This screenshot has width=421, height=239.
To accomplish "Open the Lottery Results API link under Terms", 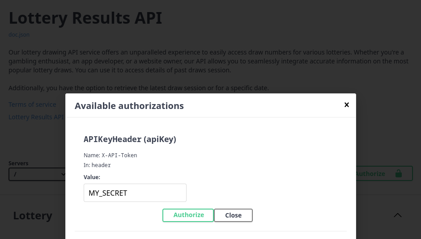I will click(x=36, y=117).
